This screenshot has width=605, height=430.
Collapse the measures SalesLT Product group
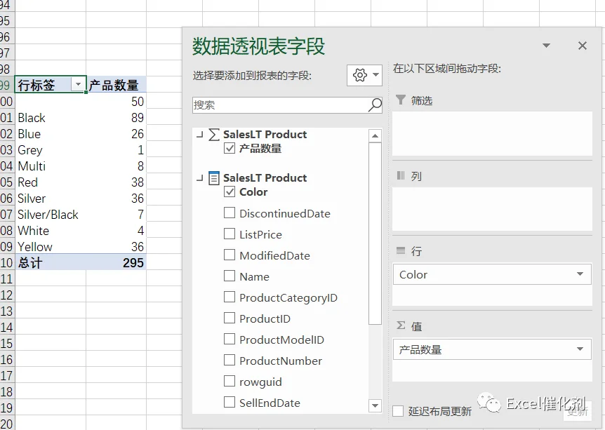pos(199,135)
